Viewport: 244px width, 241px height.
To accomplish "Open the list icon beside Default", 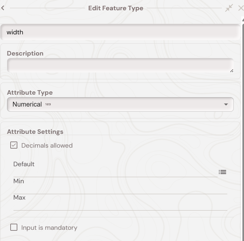I will (222, 172).
